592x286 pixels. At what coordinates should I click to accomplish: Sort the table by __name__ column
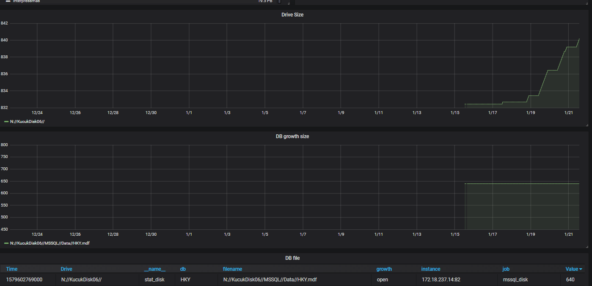[x=155, y=269]
